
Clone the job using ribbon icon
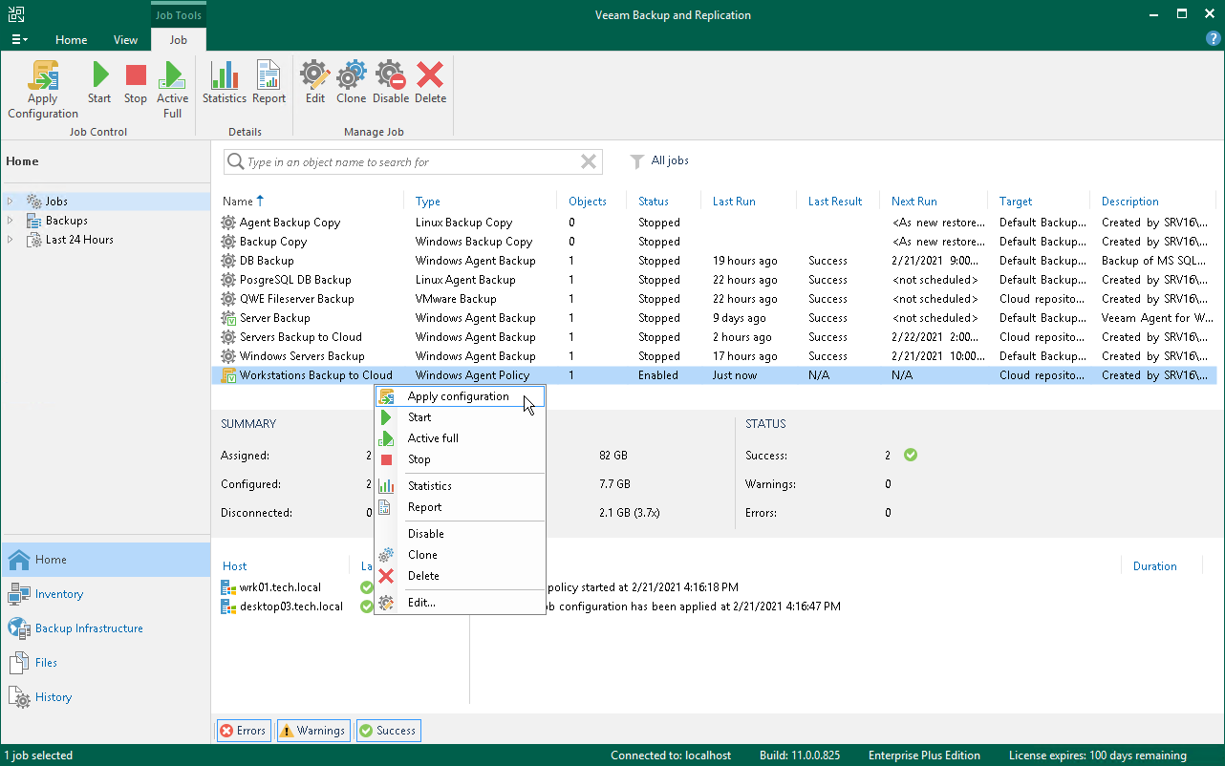click(352, 75)
